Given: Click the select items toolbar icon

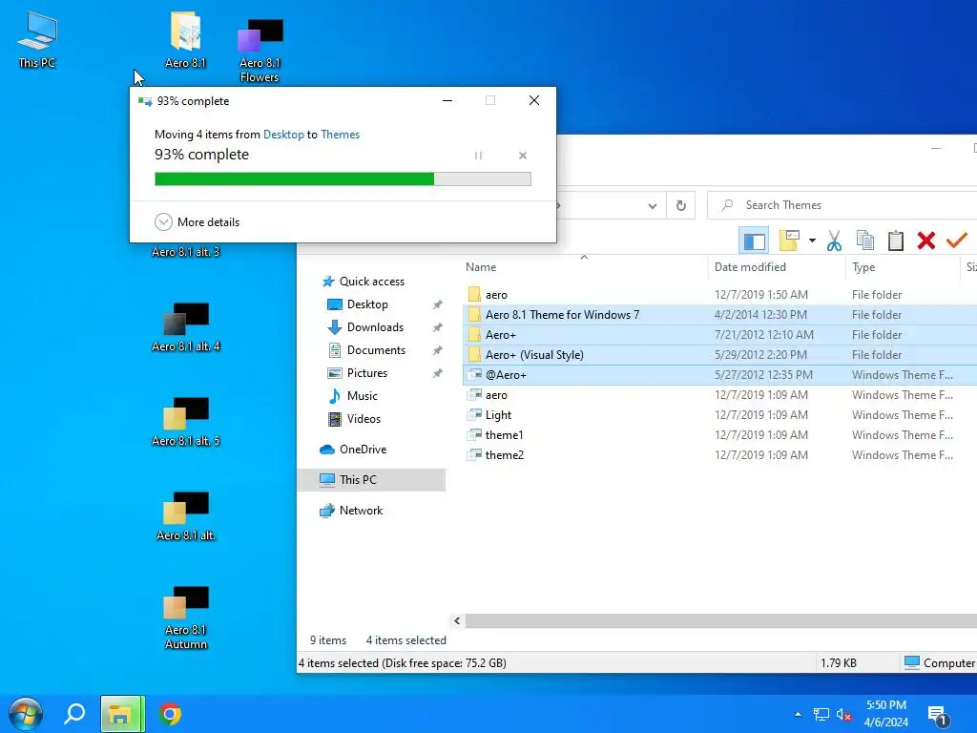Looking at the screenshot, I should [x=789, y=241].
